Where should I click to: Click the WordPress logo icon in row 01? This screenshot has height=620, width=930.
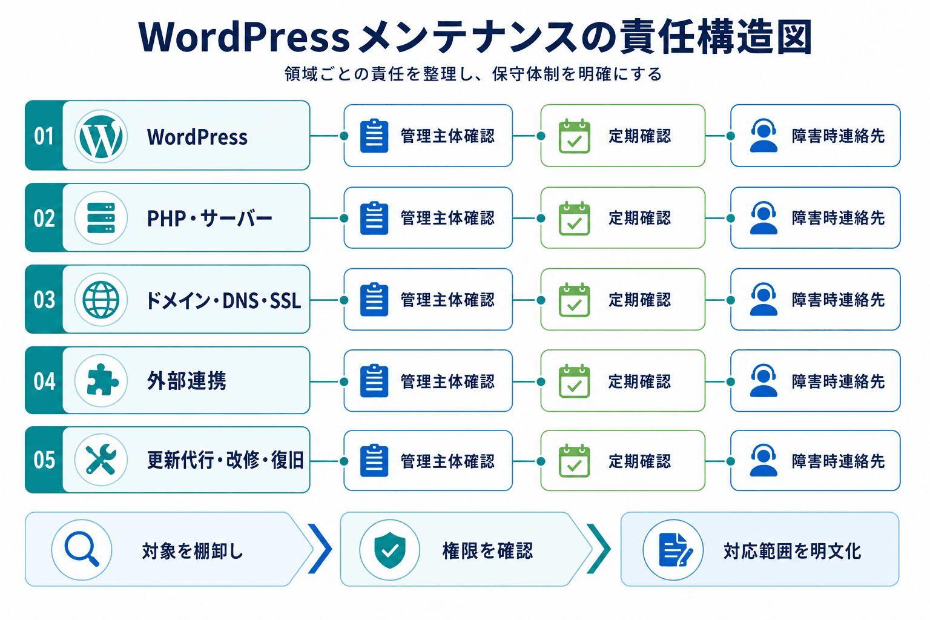tap(101, 136)
